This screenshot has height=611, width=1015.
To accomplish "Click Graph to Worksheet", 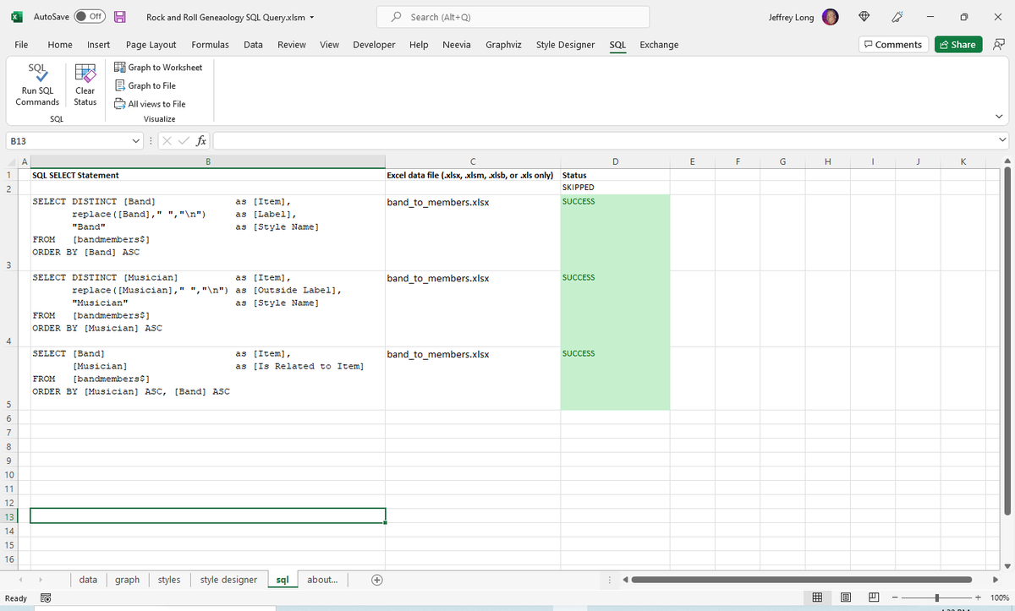I will click(158, 67).
